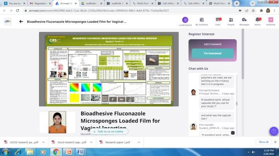279x156 pixels.
Task: Open My Schedule
Action: (202, 22)
